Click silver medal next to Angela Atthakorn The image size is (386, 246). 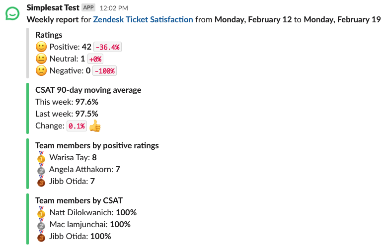pyautogui.click(x=41, y=169)
